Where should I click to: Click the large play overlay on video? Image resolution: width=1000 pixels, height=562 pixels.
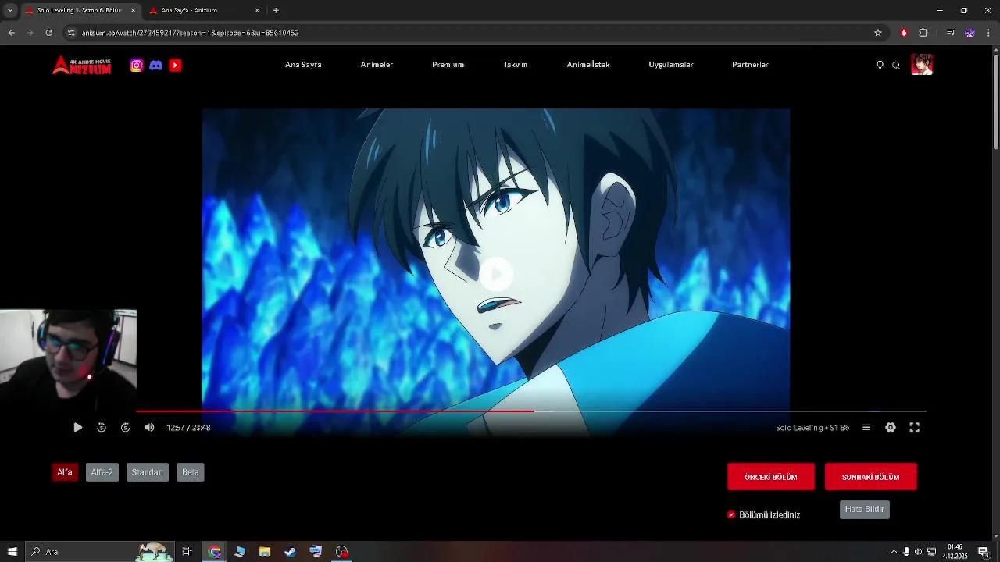coord(496,274)
